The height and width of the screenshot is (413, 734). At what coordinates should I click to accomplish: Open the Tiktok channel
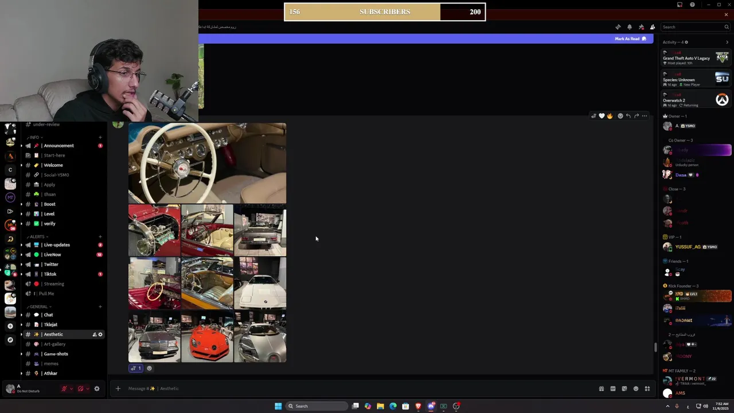pos(63,274)
